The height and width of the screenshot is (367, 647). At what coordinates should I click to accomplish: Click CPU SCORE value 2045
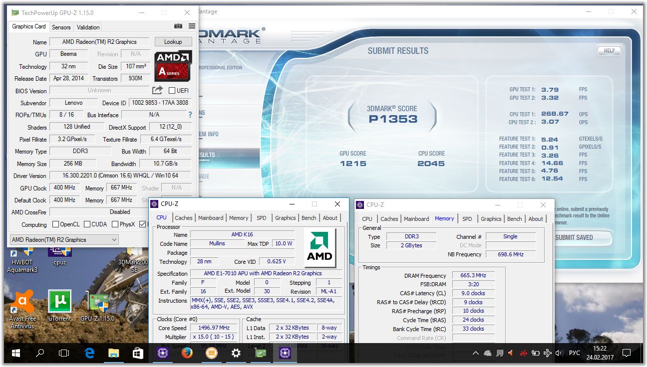coord(431,164)
